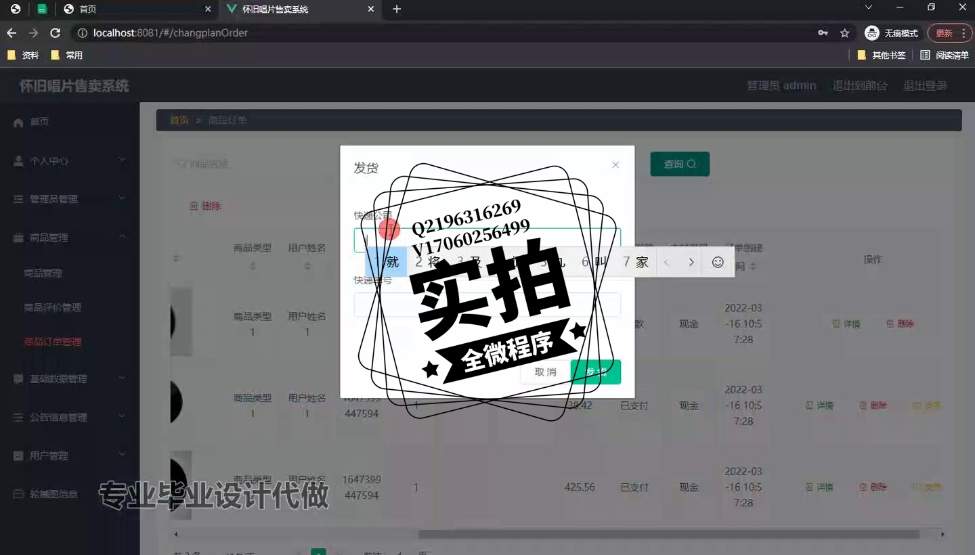This screenshot has height=555, width=975.
Task: Expand 管理员管理 sidebar menu
Action: (x=70, y=199)
